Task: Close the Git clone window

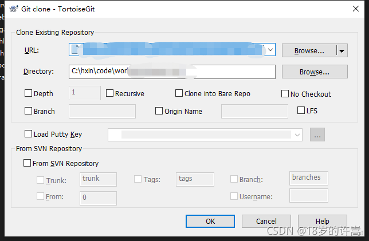Action: click(x=356, y=9)
